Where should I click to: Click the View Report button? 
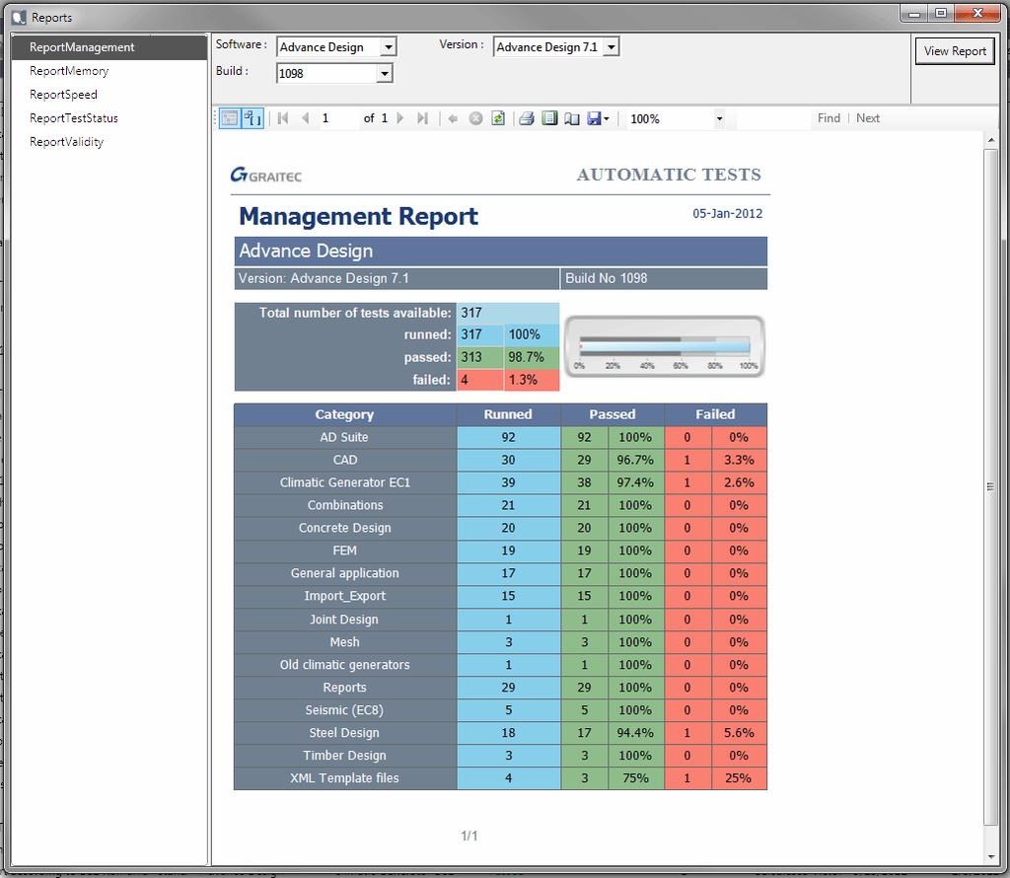(x=955, y=51)
